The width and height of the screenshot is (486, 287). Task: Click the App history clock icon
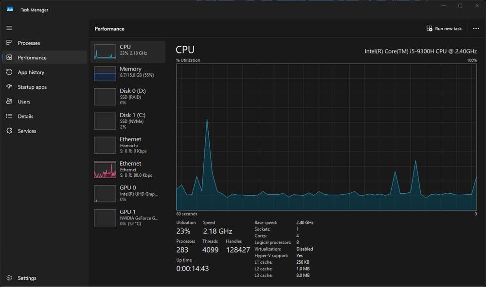point(9,72)
